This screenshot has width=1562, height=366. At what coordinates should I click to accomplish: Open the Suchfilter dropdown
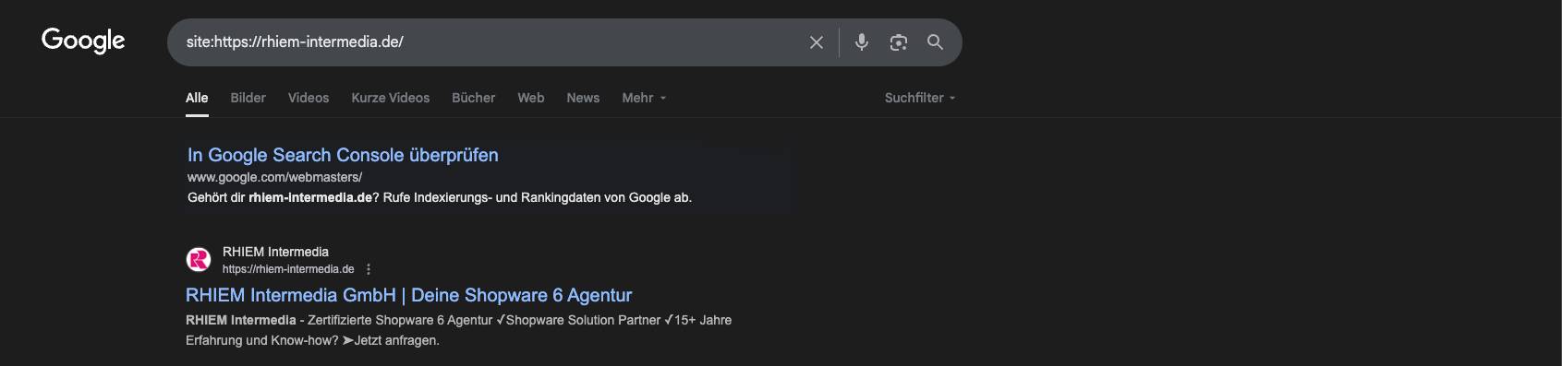click(x=920, y=98)
